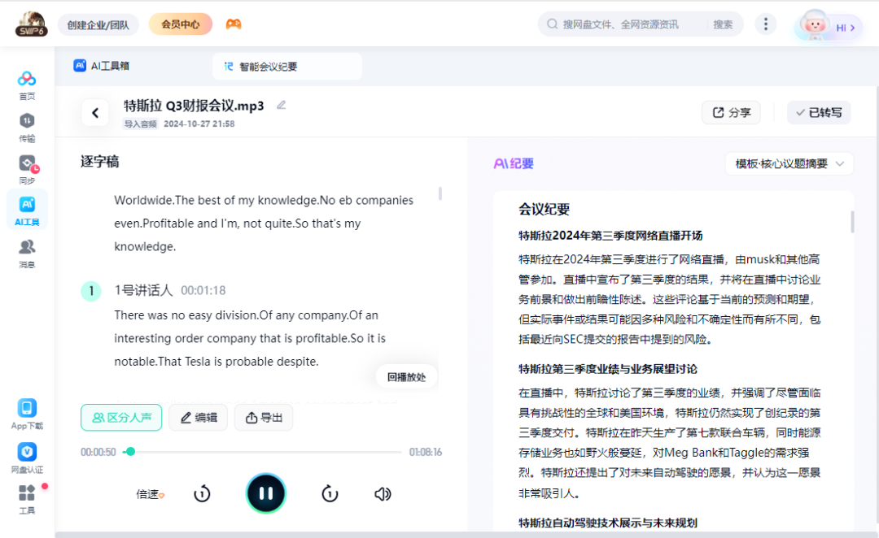Click speaker 1 avatar badge
Image resolution: width=879 pixels, height=538 pixels.
[91, 291]
